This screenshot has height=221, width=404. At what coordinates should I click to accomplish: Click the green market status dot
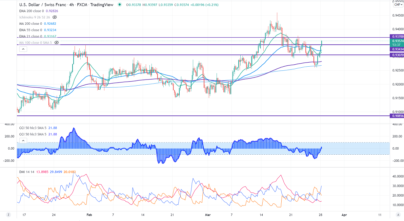[x=120, y=4]
